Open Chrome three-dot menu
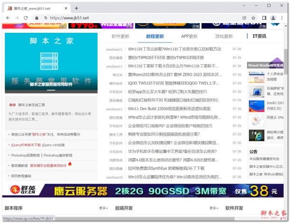290x223 pixels. pos(282,18)
